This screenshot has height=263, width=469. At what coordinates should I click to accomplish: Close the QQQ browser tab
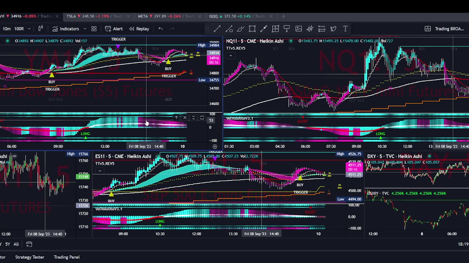pyautogui.click(x=271, y=16)
